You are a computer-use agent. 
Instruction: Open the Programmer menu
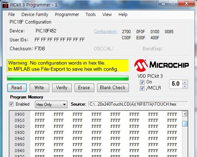[67, 15]
